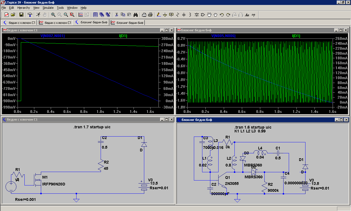Click the V(N002,N001) trace label
351x211 pixels.
[x=52, y=36]
